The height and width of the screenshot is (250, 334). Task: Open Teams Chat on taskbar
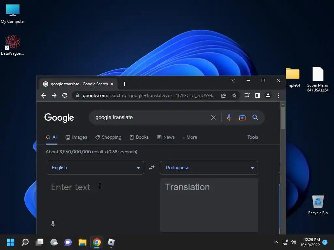68,242
